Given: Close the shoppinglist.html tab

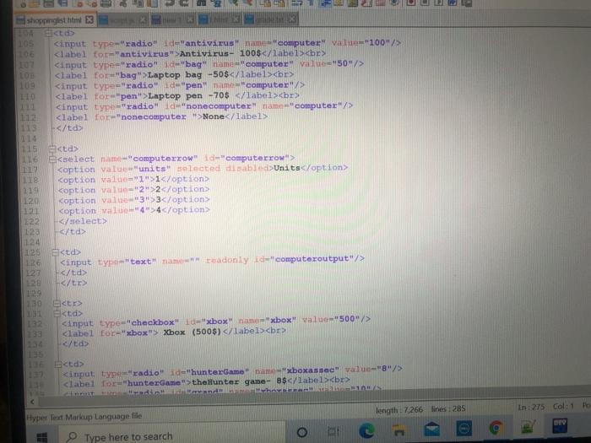Looking at the screenshot, I should coord(89,19).
